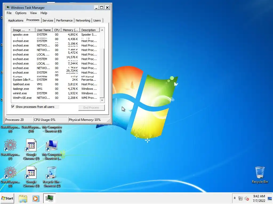The width and height of the screenshot is (273, 204).
Task: Click the Task Manager resize grip
Action: 109,120
